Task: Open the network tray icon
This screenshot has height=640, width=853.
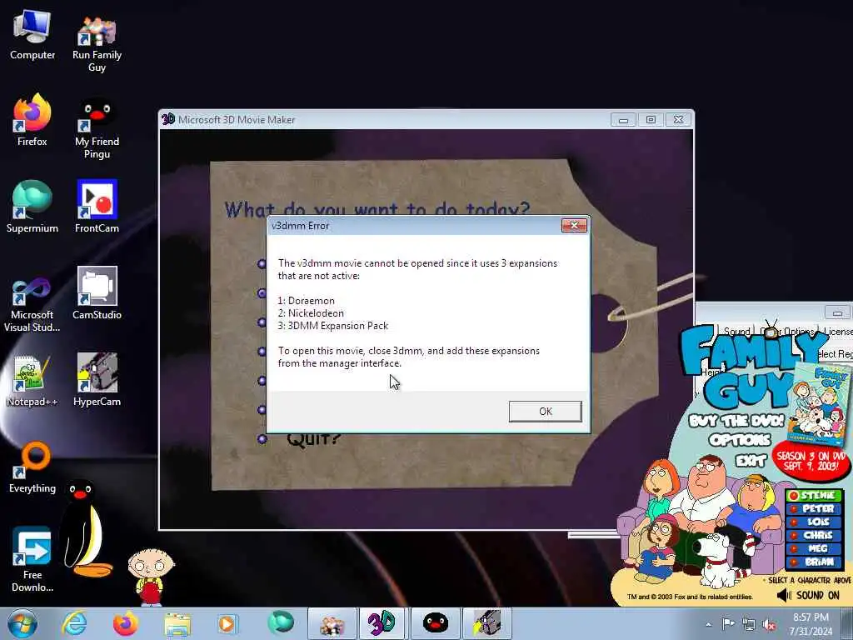Action: click(749, 625)
